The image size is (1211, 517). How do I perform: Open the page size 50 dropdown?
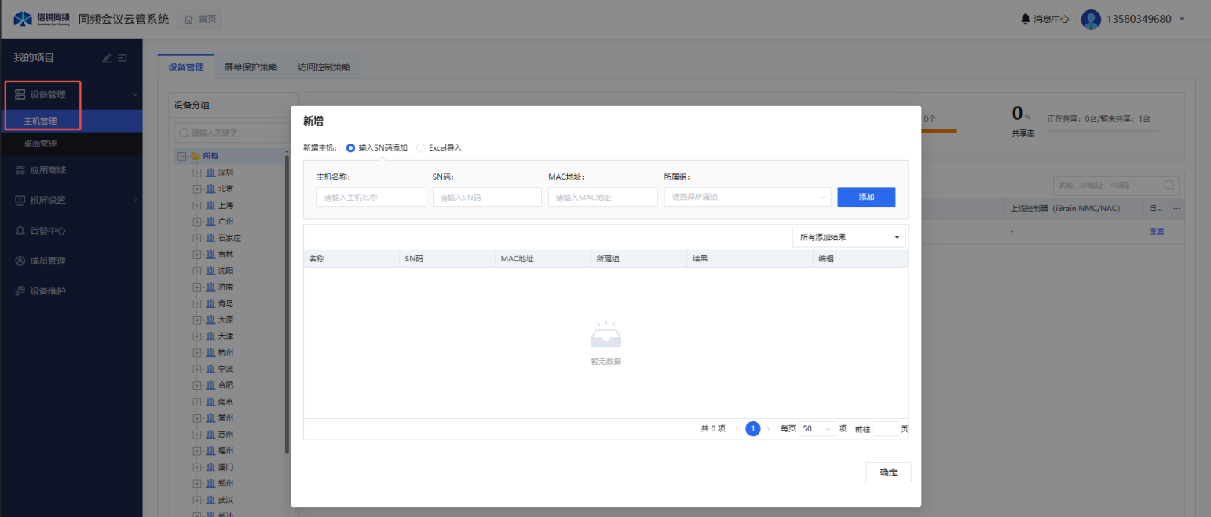(818, 429)
